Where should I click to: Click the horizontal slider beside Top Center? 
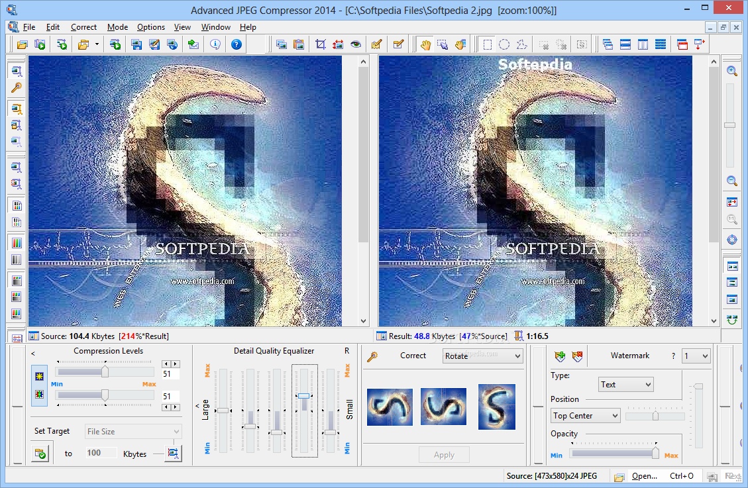point(655,416)
